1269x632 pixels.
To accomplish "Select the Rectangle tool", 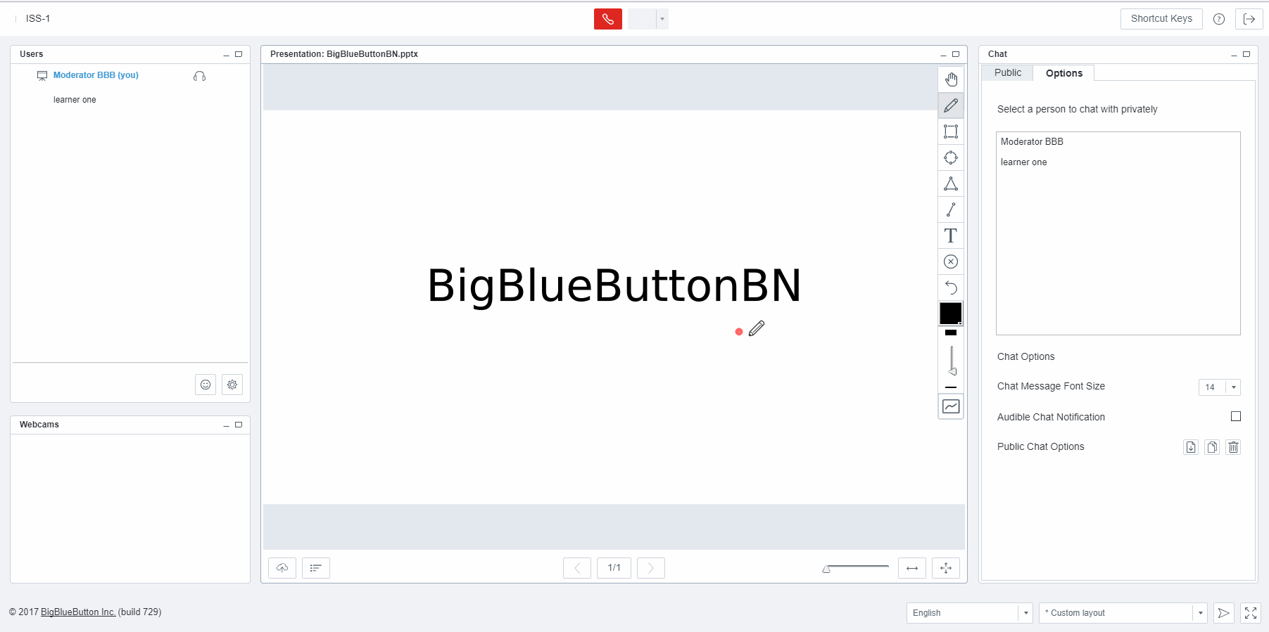I will pos(951,131).
